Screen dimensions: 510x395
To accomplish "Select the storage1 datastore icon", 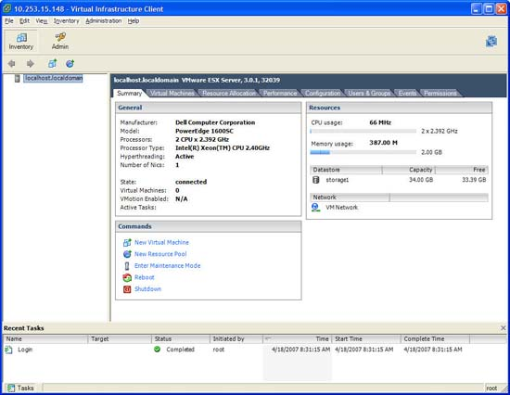I will pos(316,180).
